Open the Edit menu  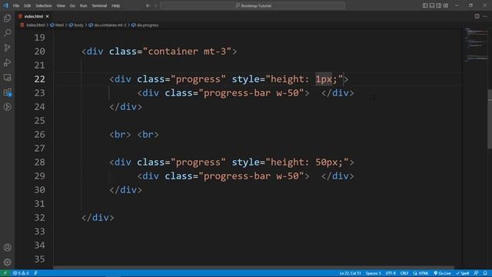click(28, 5)
